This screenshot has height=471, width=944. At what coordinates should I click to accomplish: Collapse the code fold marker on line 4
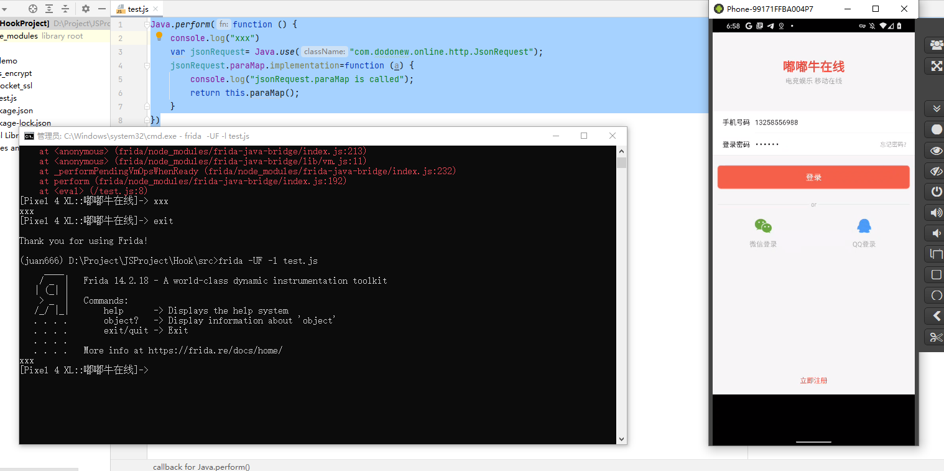[x=147, y=65]
